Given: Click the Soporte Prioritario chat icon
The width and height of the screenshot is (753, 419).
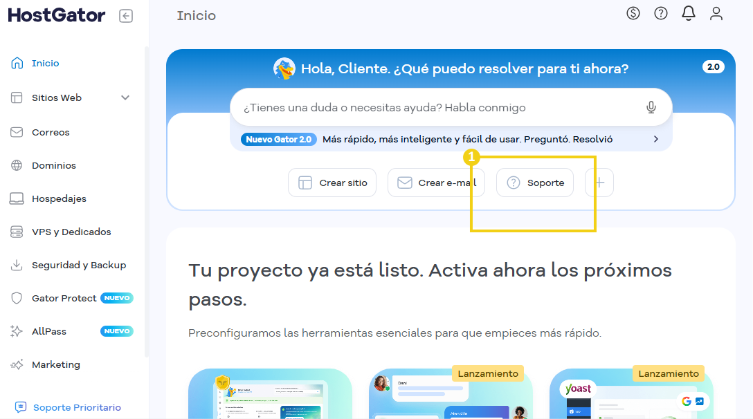Looking at the screenshot, I should [x=21, y=407].
